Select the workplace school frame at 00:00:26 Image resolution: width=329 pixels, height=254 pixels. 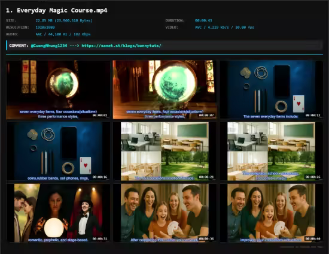[x=272, y=152]
